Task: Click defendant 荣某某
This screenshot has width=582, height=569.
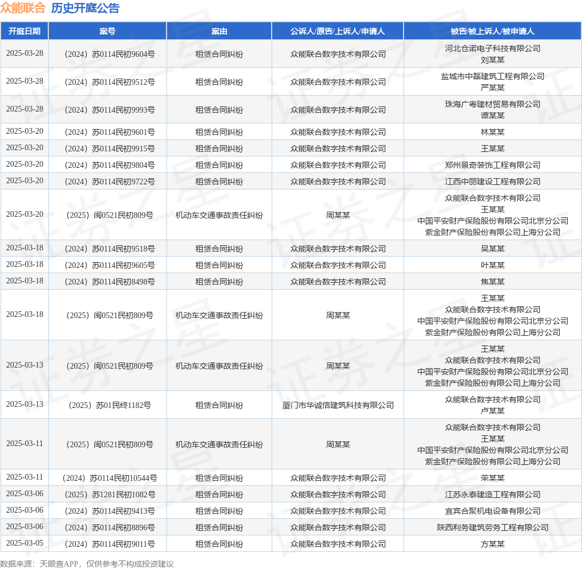Action: [x=493, y=479]
